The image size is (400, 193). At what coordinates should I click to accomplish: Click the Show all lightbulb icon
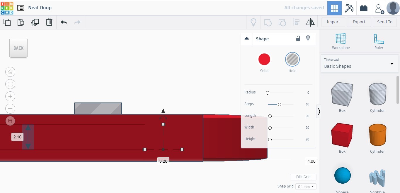pos(253,22)
